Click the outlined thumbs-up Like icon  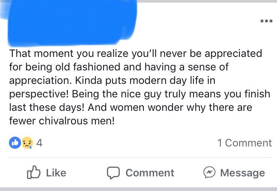(x=33, y=172)
